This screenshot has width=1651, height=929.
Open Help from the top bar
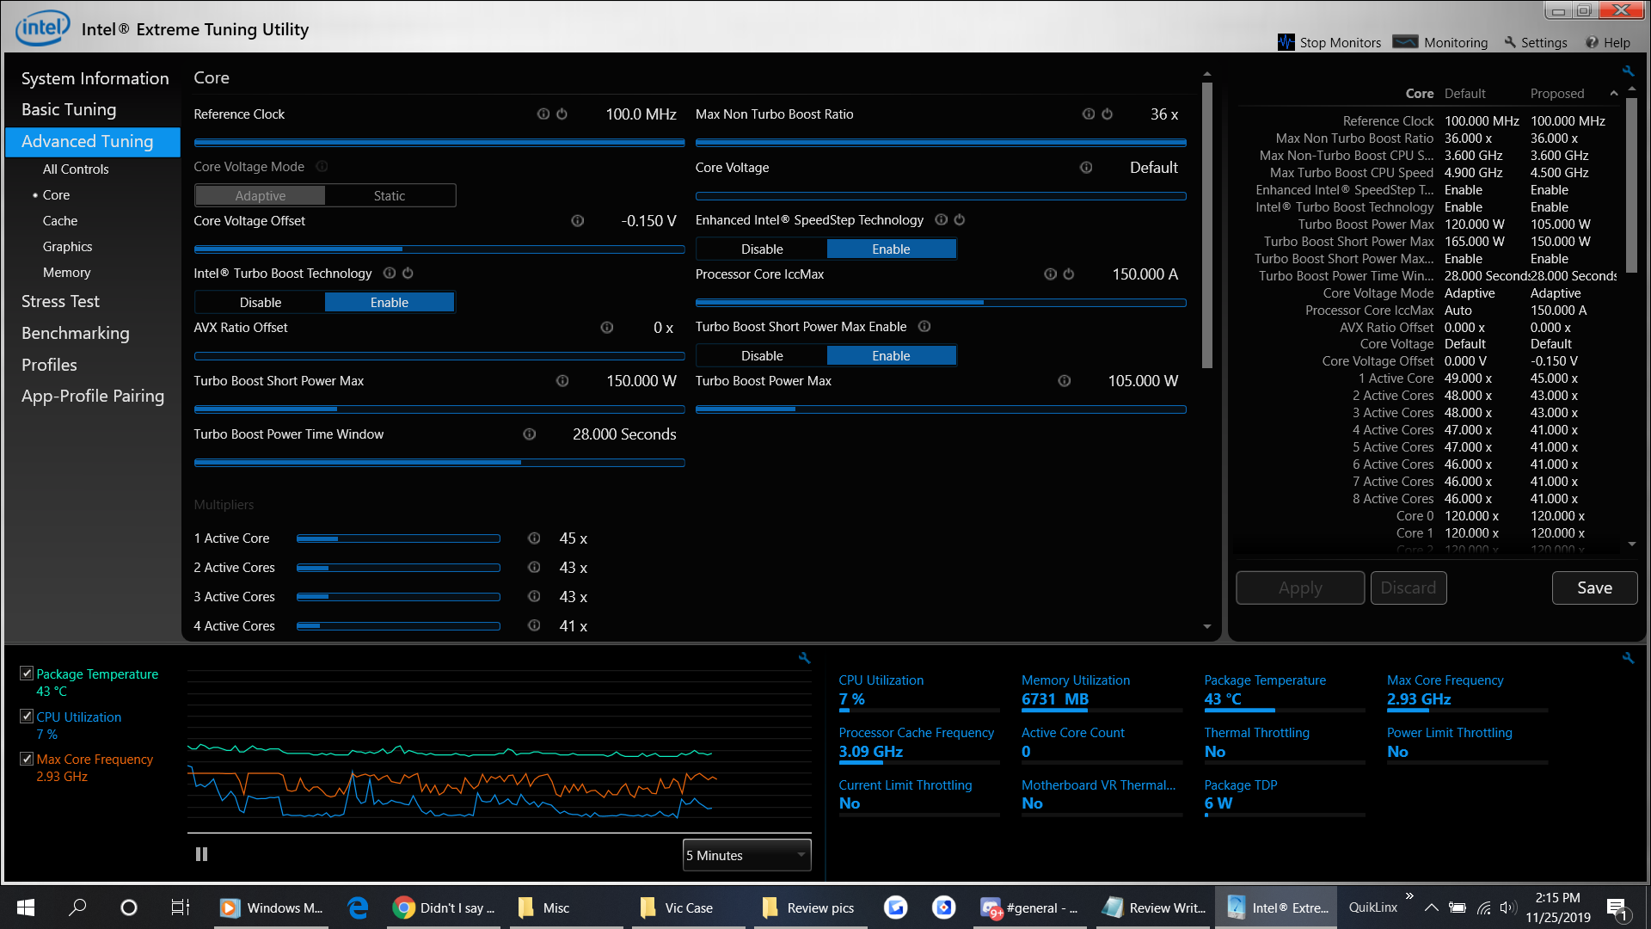[1608, 42]
